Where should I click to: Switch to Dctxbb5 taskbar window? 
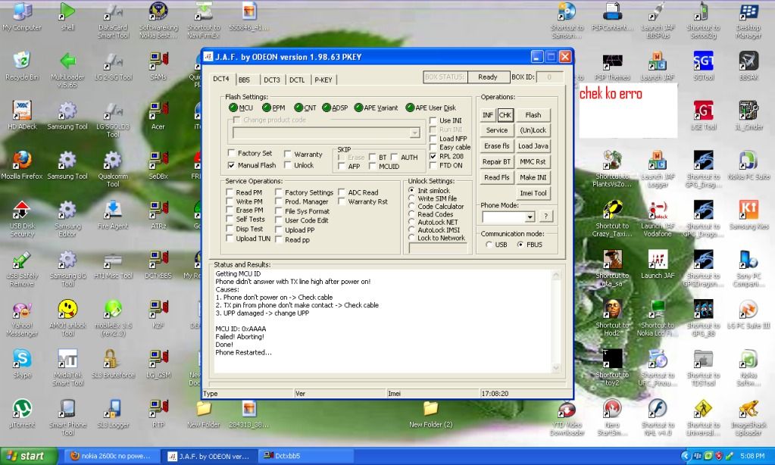click(x=305, y=456)
